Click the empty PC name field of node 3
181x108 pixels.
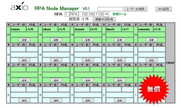(96, 90)
